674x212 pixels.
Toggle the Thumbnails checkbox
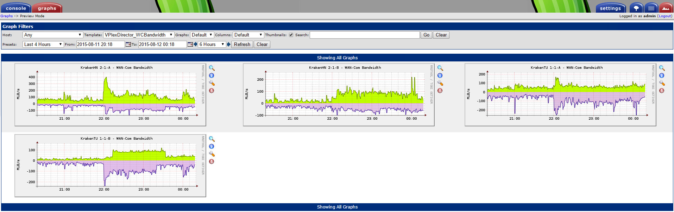pyautogui.click(x=291, y=35)
